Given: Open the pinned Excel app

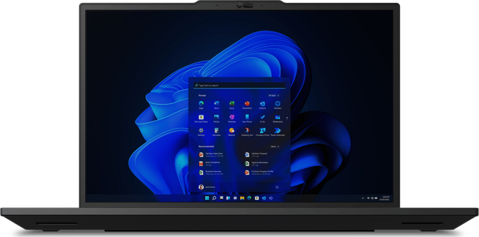Looking at the screenshot, I should coord(232,105).
